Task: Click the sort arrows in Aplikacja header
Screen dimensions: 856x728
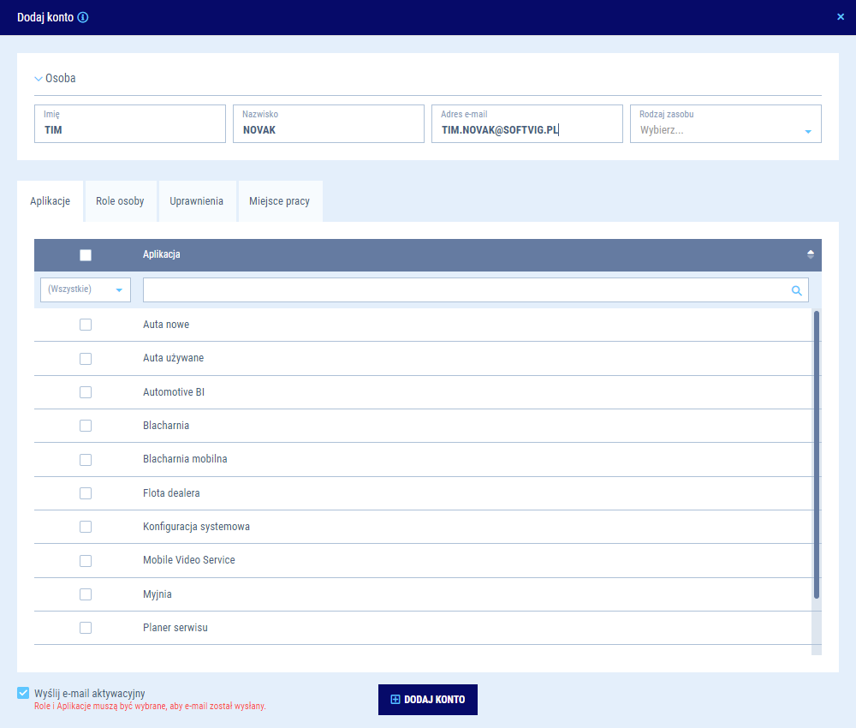Action: pos(810,254)
